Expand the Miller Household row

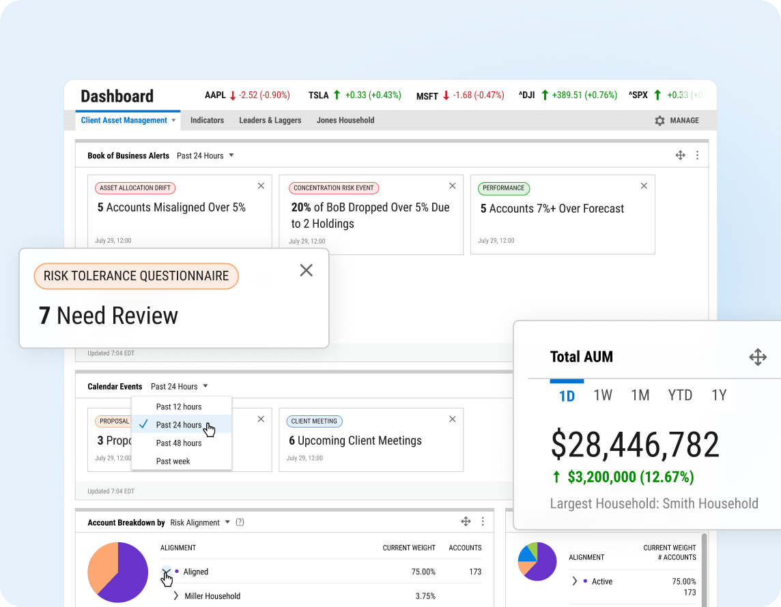[175, 595]
